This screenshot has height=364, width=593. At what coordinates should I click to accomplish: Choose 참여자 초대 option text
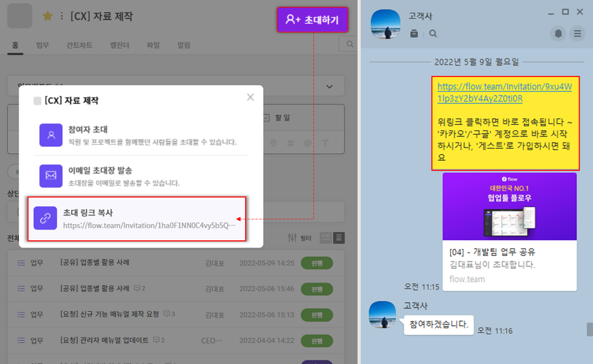coord(88,130)
